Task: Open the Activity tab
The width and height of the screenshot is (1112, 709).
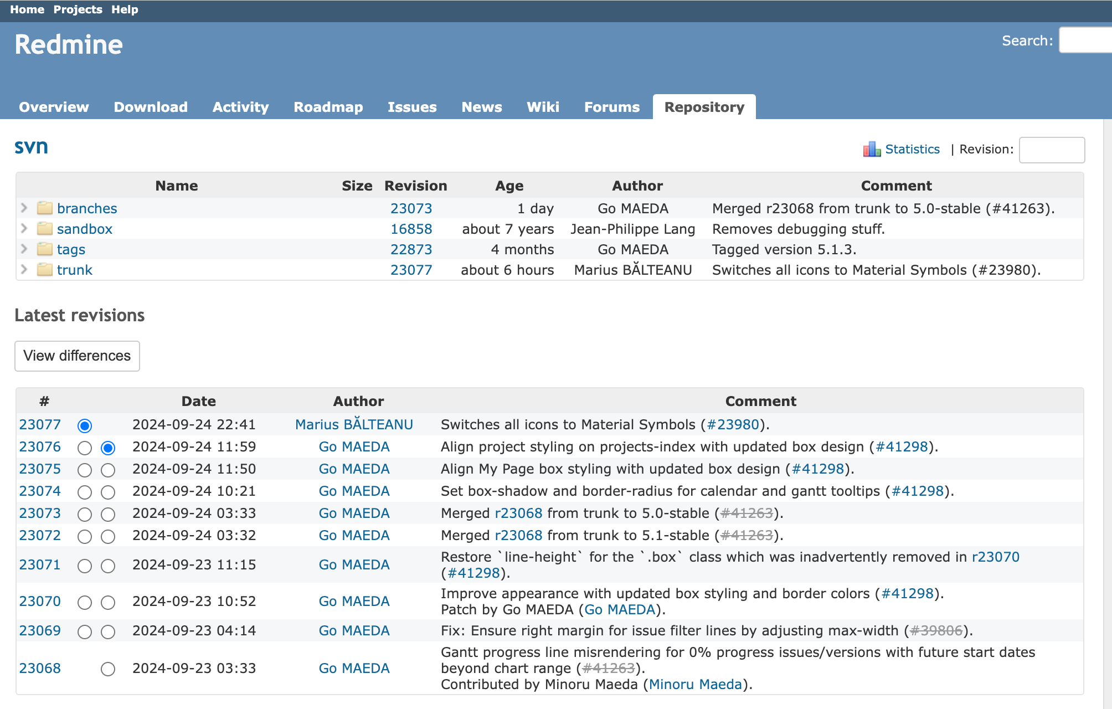Action: coord(240,107)
